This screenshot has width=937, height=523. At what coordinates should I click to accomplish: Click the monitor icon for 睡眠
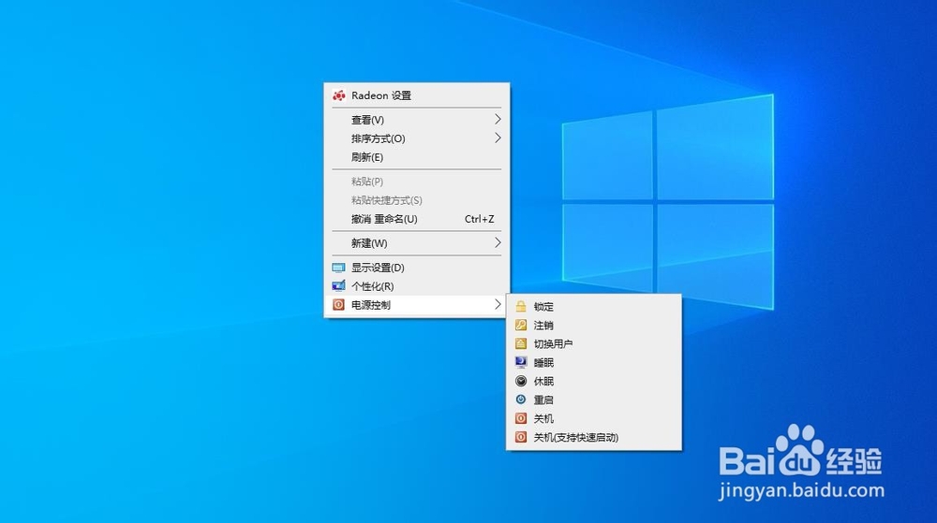coord(521,363)
